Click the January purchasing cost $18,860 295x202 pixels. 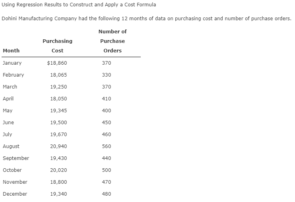tap(57, 63)
